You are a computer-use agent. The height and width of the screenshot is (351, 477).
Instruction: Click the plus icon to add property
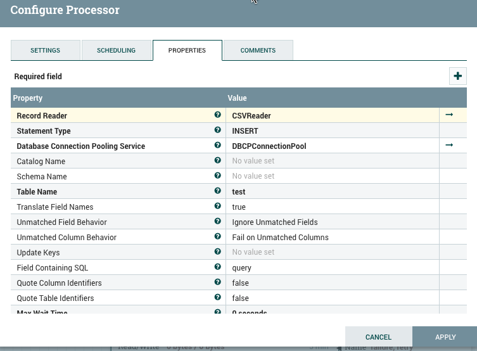point(457,76)
